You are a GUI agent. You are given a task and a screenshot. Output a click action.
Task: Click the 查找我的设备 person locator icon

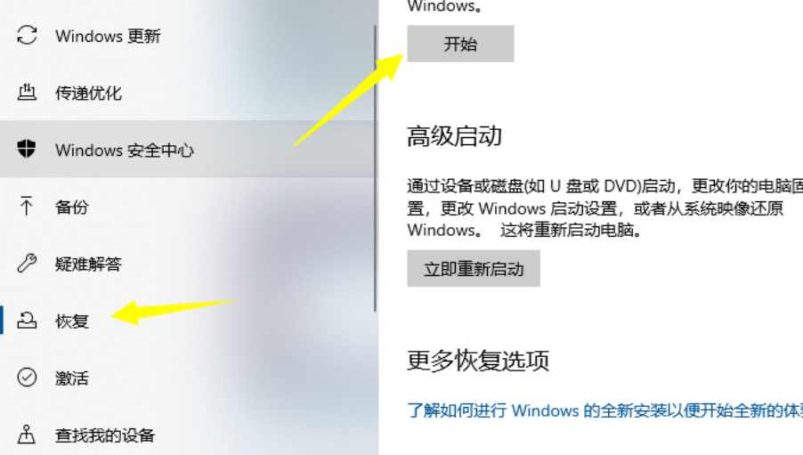pos(27,435)
